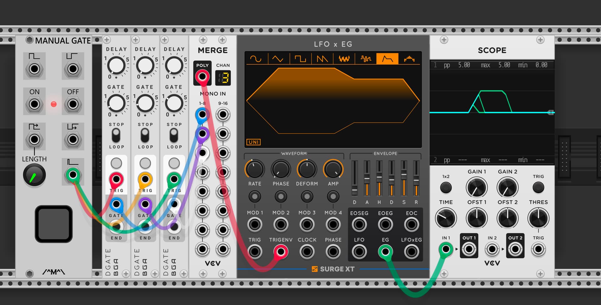Click the ON output jack of Manual Gate
601x305 pixels.
[34, 104]
